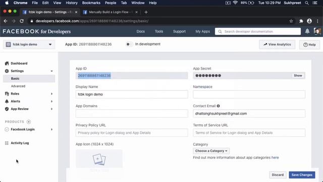Click the Alerts bell icon in sidebar
The height and width of the screenshot is (182, 323).
tap(7, 101)
